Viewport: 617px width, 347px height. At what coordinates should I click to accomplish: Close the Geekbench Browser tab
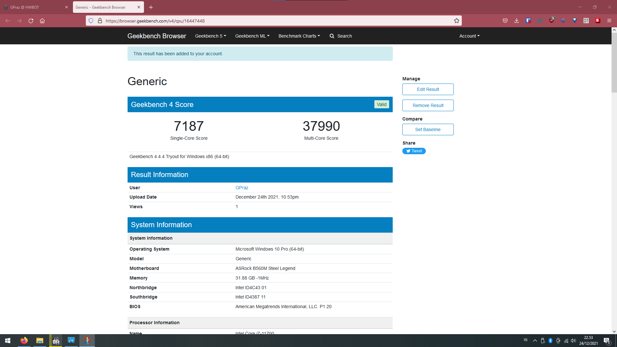pyautogui.click(x=139, y=7)
